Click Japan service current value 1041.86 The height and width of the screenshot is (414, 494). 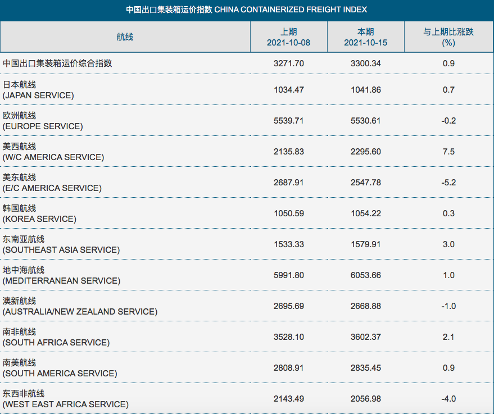click(365, 90)
